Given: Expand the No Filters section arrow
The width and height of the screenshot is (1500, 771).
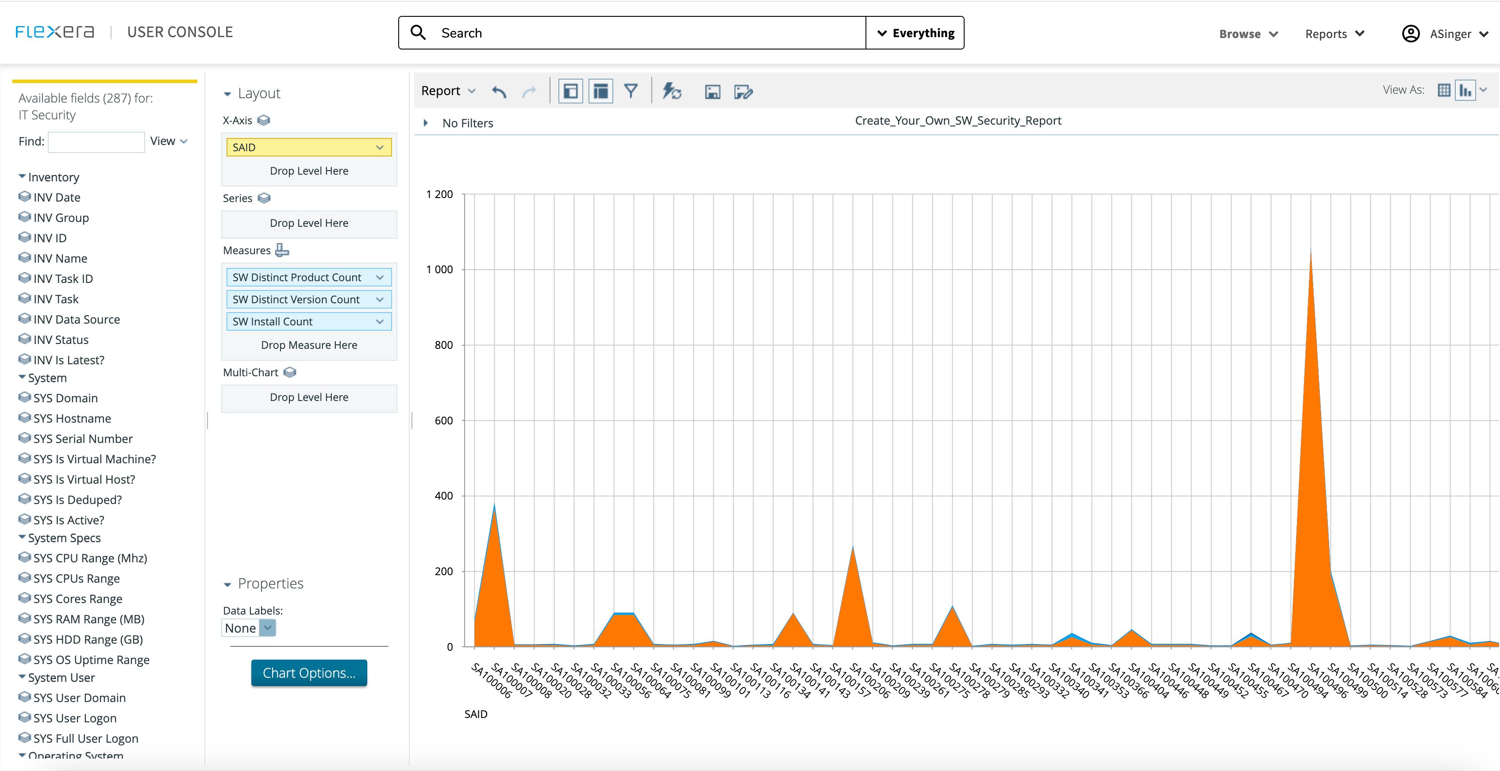Looking at the screenshot, I should pos(425,123).
